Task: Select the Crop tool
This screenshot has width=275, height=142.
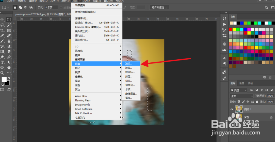Action: pos(2,30)
